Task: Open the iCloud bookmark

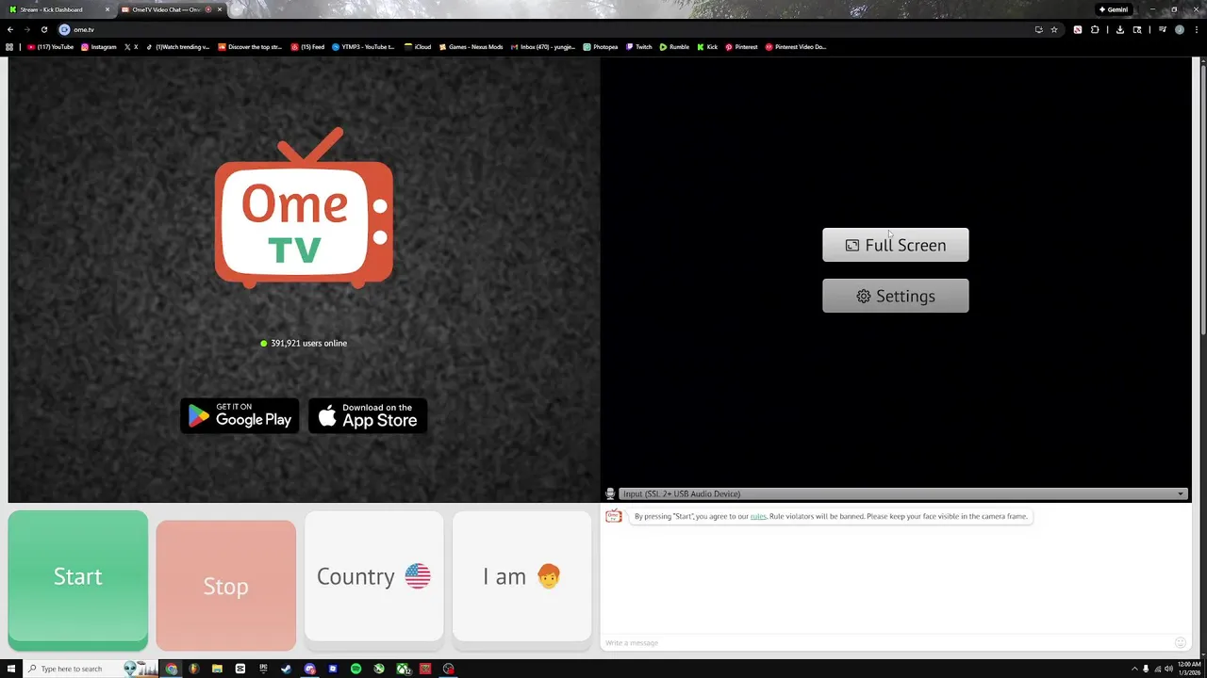Action: [418, 46]
